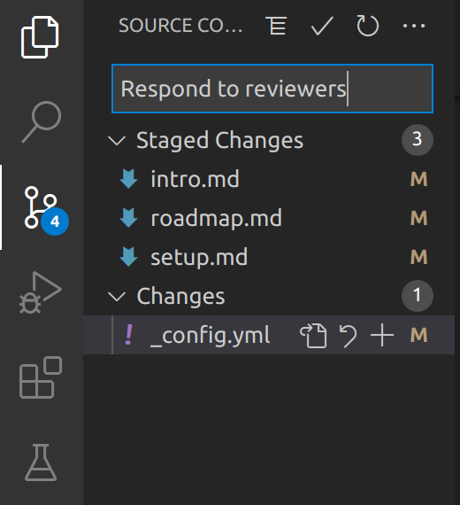The width and height of the screenshot is (460, 505).
Task: Open the Testing flask icon
Action: pyautogui.click(x=41, y=462)
